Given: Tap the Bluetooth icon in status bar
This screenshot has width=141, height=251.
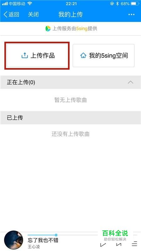Looking at the screenshot, I should coord(117,3).
